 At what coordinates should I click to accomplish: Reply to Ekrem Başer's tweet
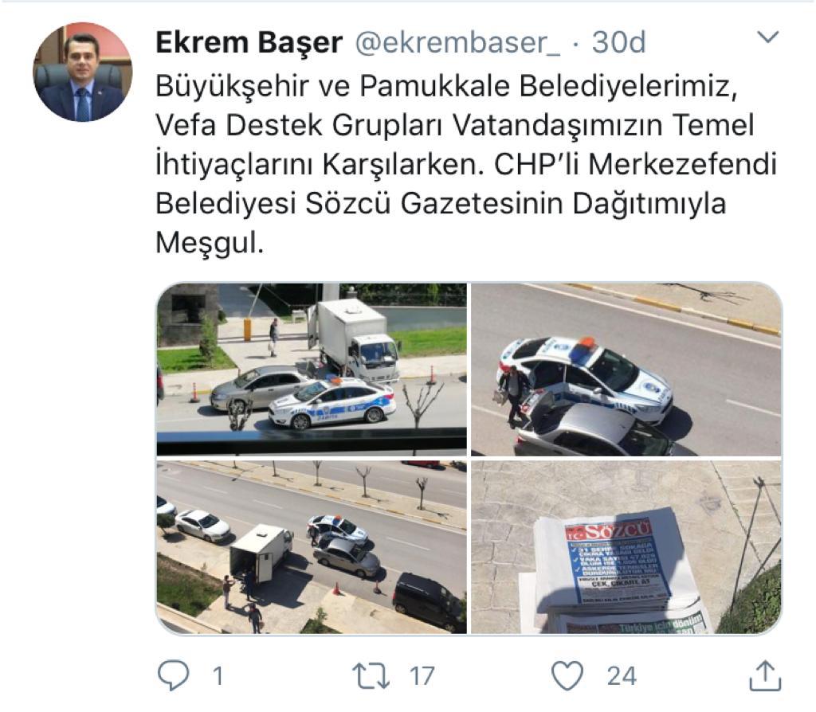pyautogui.click(x=173, y=675)
